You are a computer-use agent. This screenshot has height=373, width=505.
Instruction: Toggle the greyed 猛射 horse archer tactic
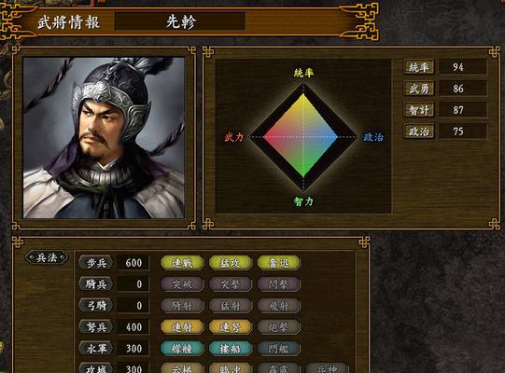click(230, 306)
